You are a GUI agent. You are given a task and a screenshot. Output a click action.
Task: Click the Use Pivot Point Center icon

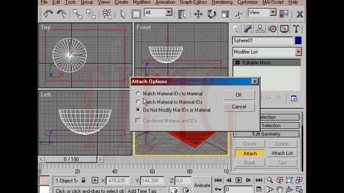coord(284,14)
